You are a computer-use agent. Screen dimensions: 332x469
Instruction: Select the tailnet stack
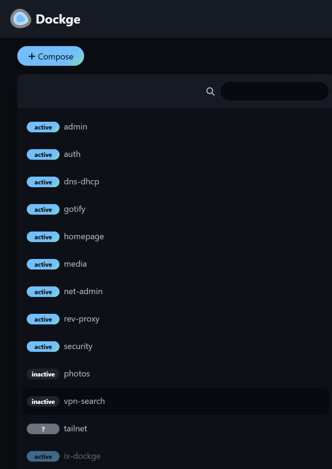[75, 429]
